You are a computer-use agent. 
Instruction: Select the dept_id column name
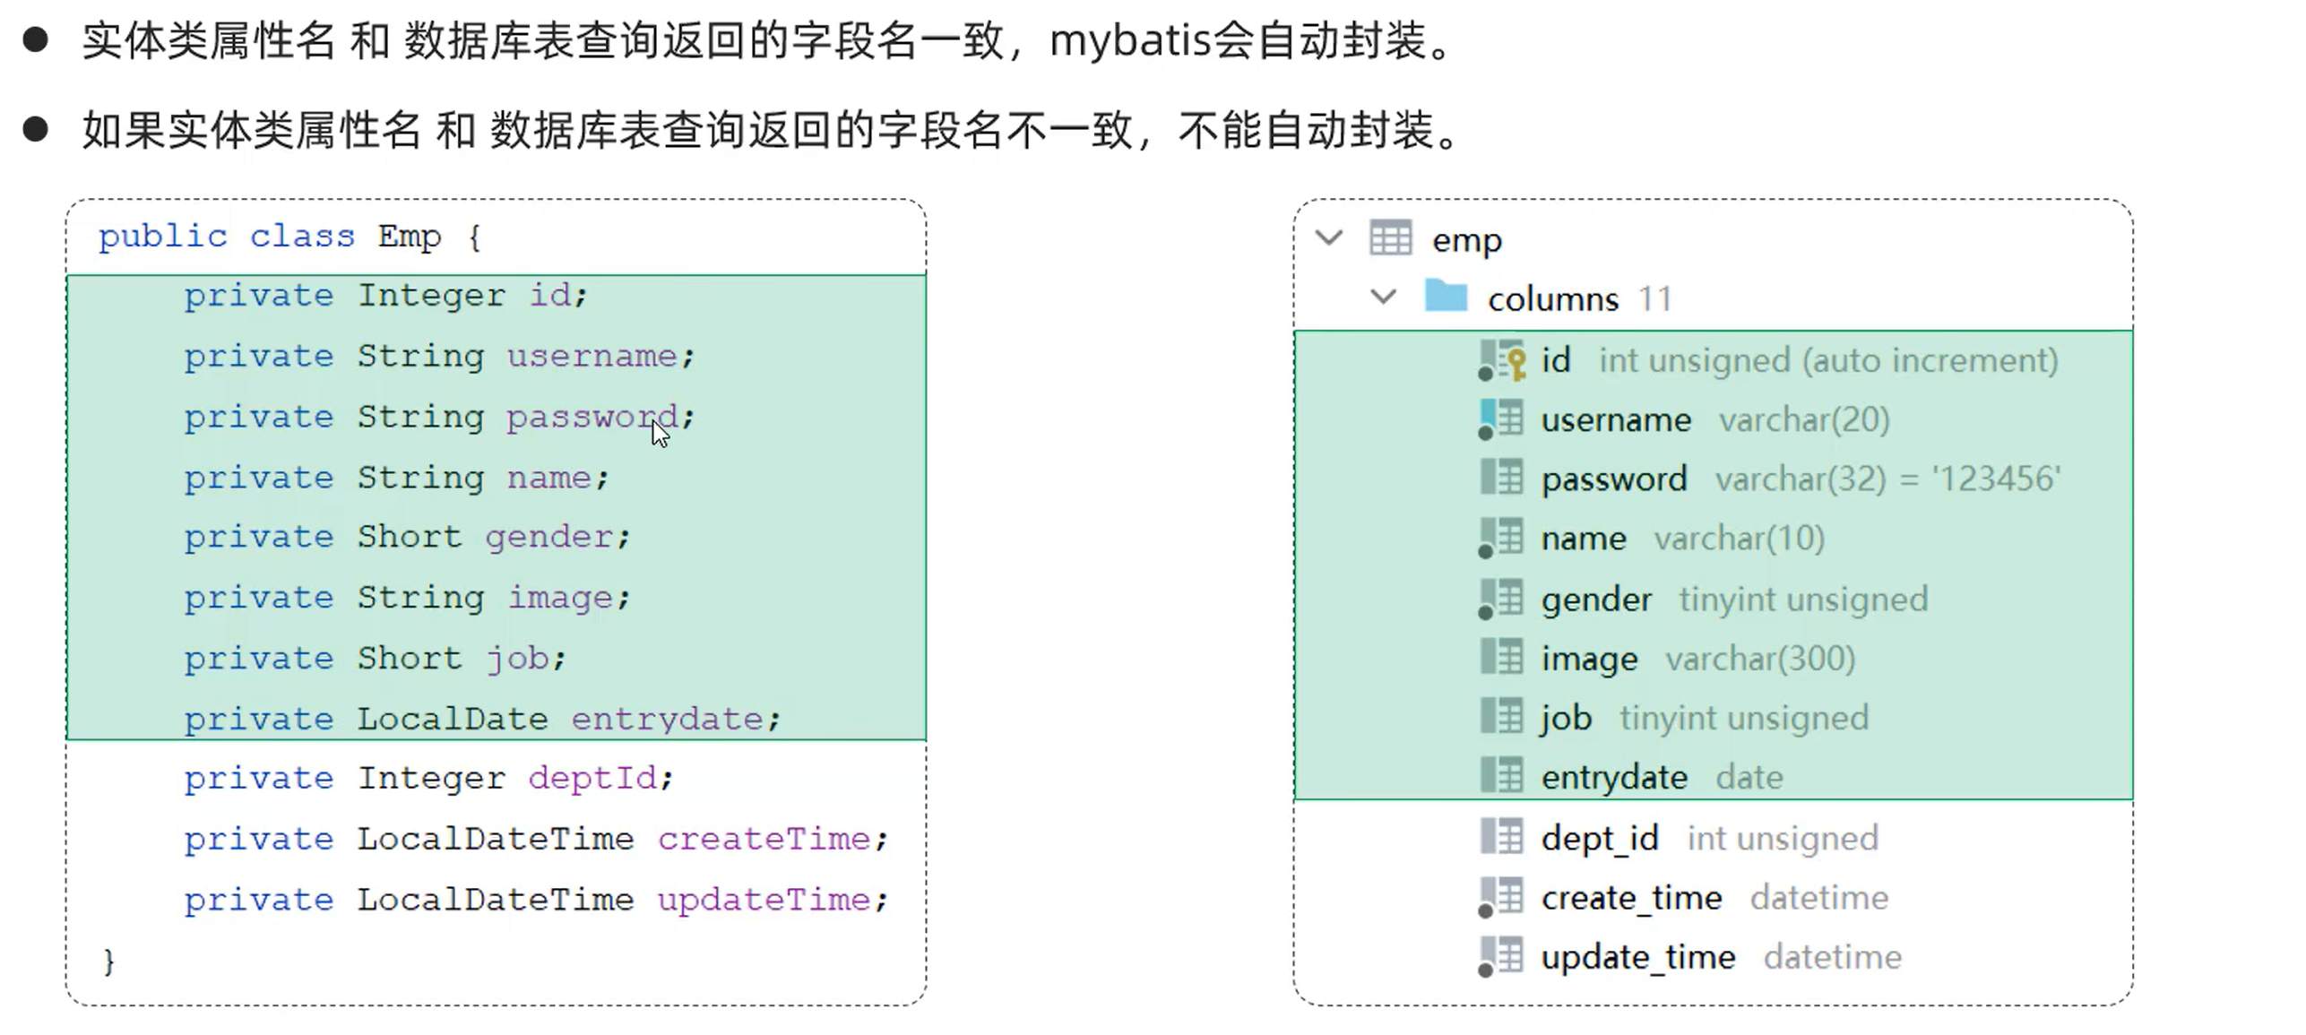[x=1600, y=838]
